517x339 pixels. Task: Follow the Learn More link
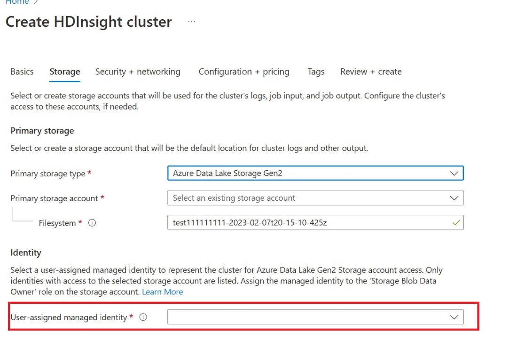[x=162, y=292]
